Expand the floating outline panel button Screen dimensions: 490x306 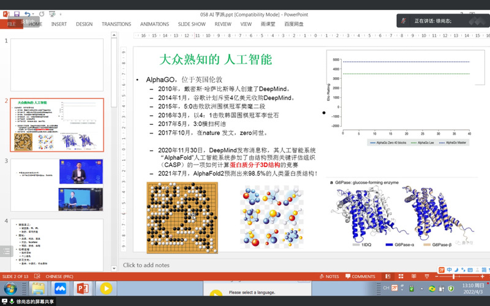pyautogui.click(x=6, y=250)
